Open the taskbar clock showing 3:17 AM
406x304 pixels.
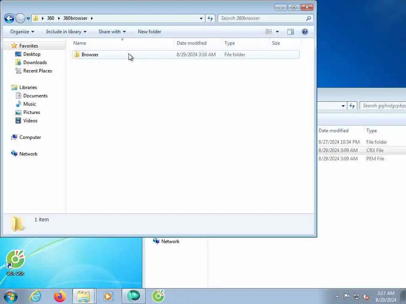click(x=386, y=296)
